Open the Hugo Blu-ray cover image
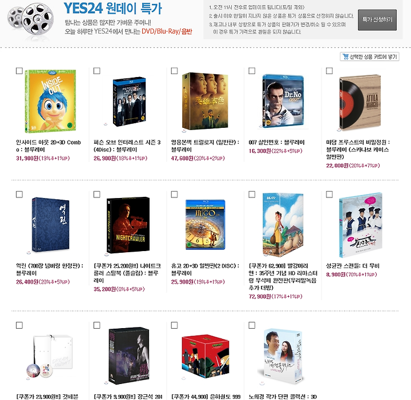The height and width of the screenshot is (400, 411). coord(205,224)
